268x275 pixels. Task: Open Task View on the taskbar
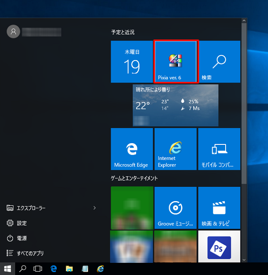[x=38, y=269]
